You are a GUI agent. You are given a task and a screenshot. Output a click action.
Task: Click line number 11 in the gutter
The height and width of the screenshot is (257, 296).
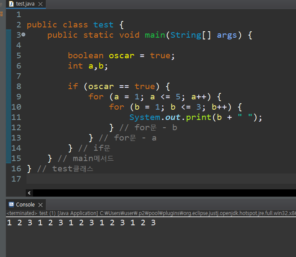click(16, 117)
